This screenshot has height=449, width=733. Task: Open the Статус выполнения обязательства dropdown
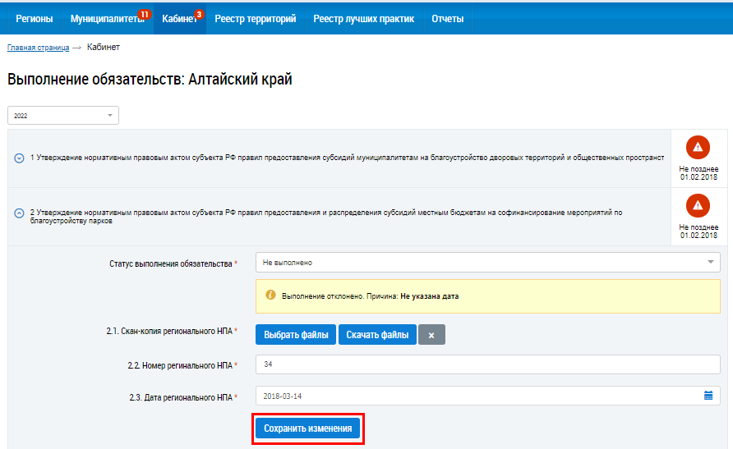[487, 263]
